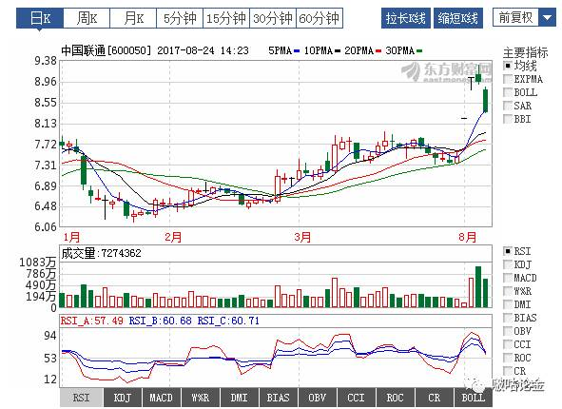562x409 pixels.
Task: Open the BIAS bottom tab
Action: click(279, 398)
